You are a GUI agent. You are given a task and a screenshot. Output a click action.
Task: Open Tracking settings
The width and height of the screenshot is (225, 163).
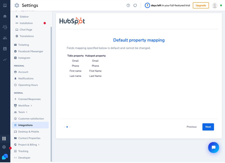[x=23, y=151]
